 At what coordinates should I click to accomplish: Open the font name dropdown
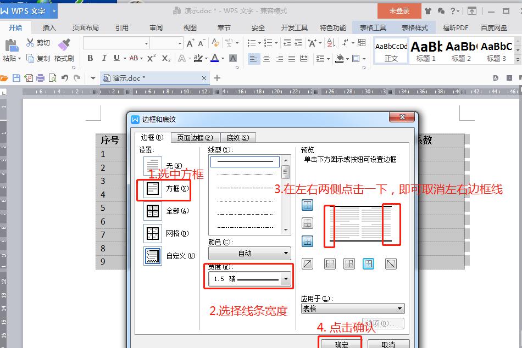(x=146, y=43)
